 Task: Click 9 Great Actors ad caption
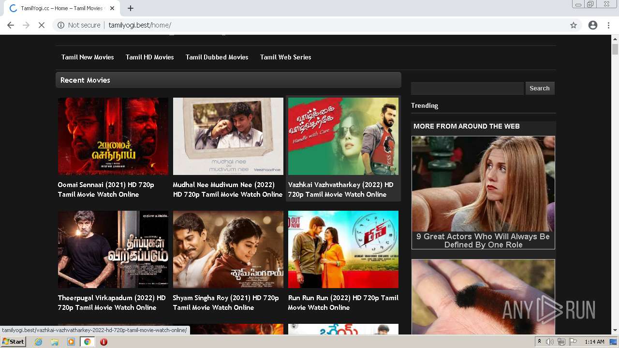[483, 241]
